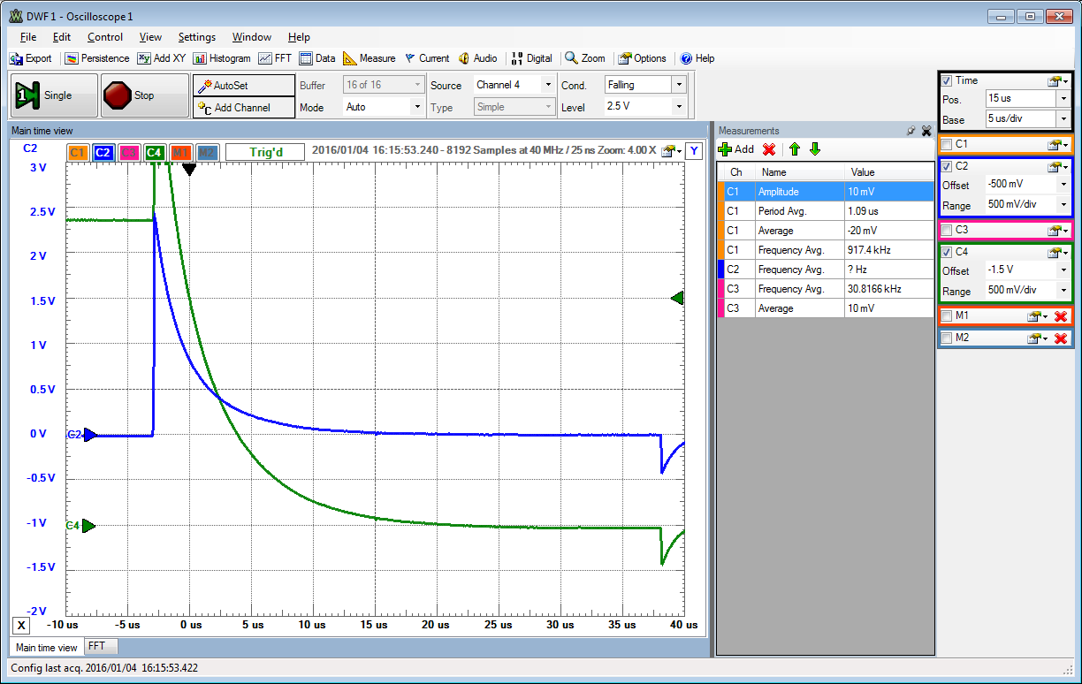Toggle the Time panel checkbox

tap(946, 80)
